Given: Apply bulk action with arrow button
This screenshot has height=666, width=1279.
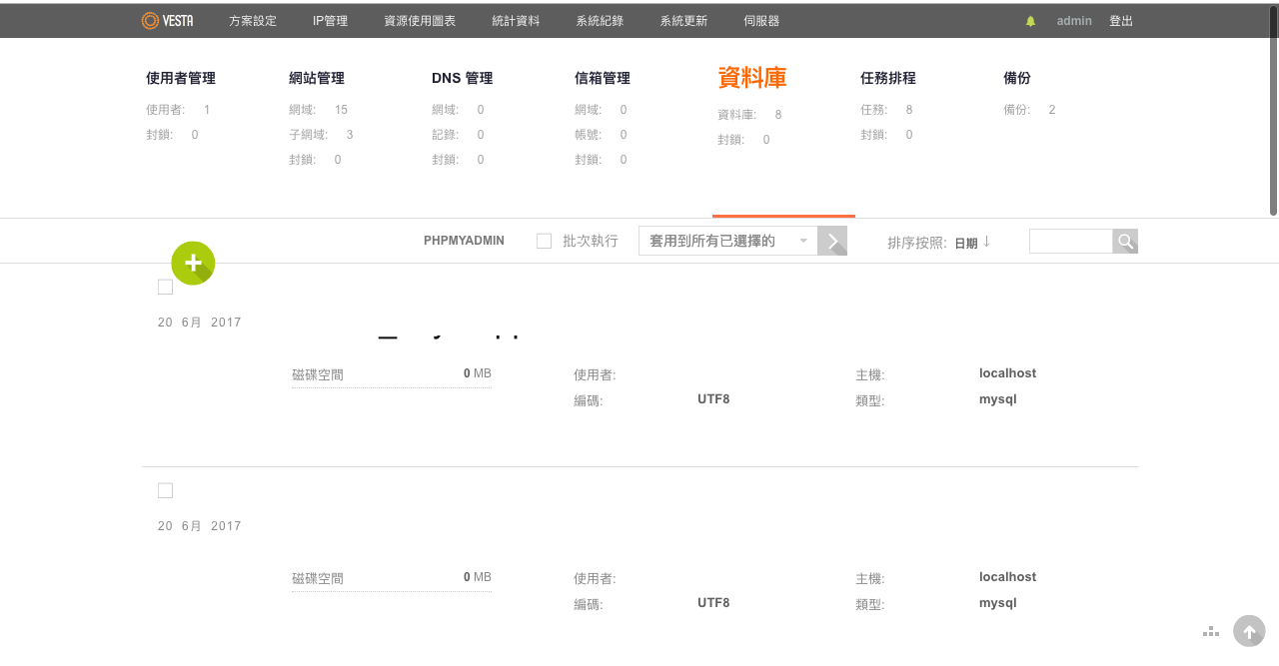Looking at the screenshot, I should pos(832,241).
